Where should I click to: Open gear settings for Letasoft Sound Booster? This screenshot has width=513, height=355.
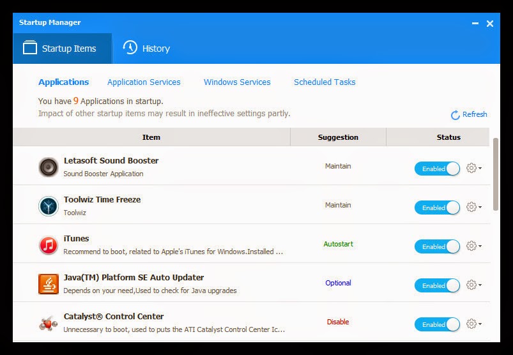[x=473, y=168]
